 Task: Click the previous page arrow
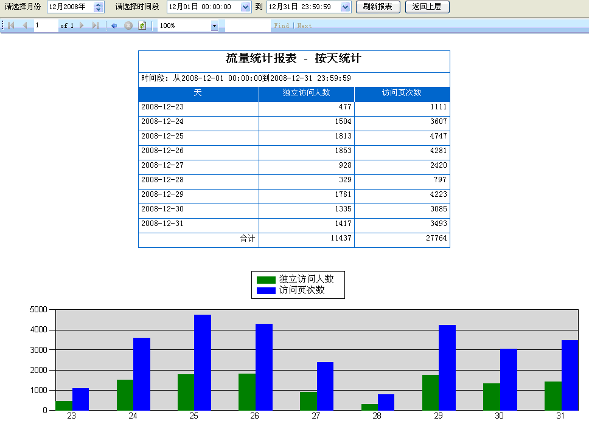click(x=25, y=26)
